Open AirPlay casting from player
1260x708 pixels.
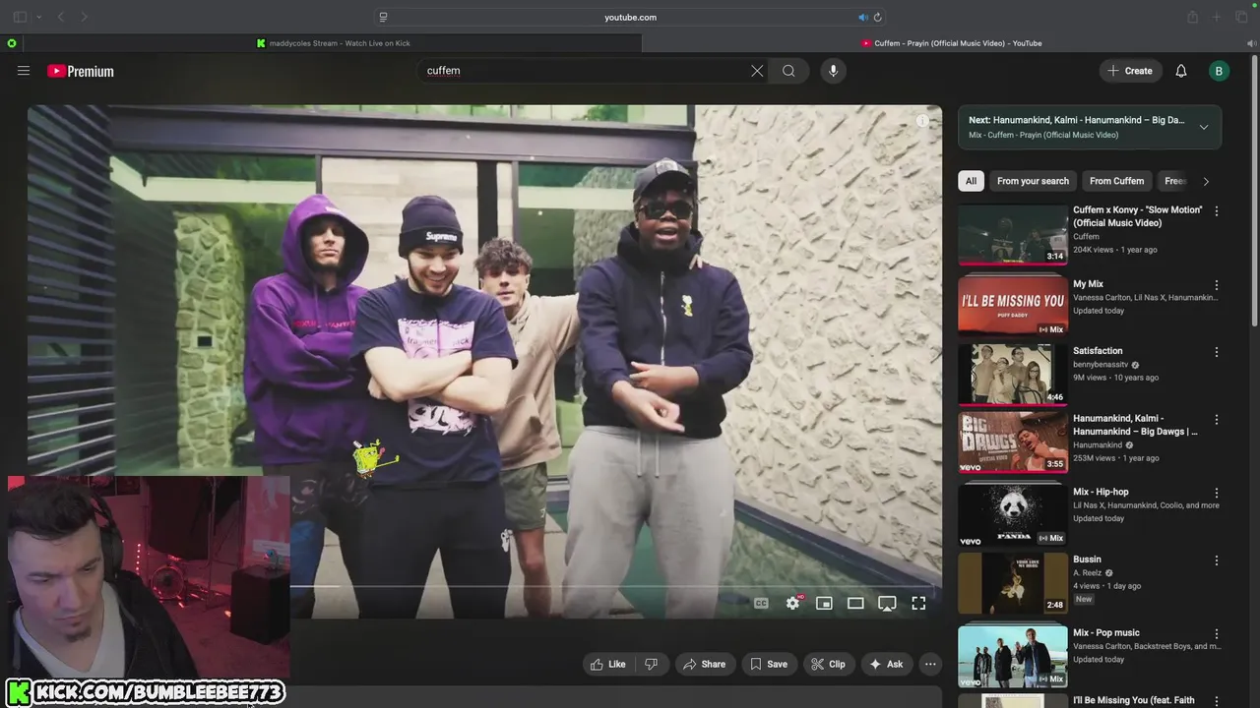click(x=887, y=603)
